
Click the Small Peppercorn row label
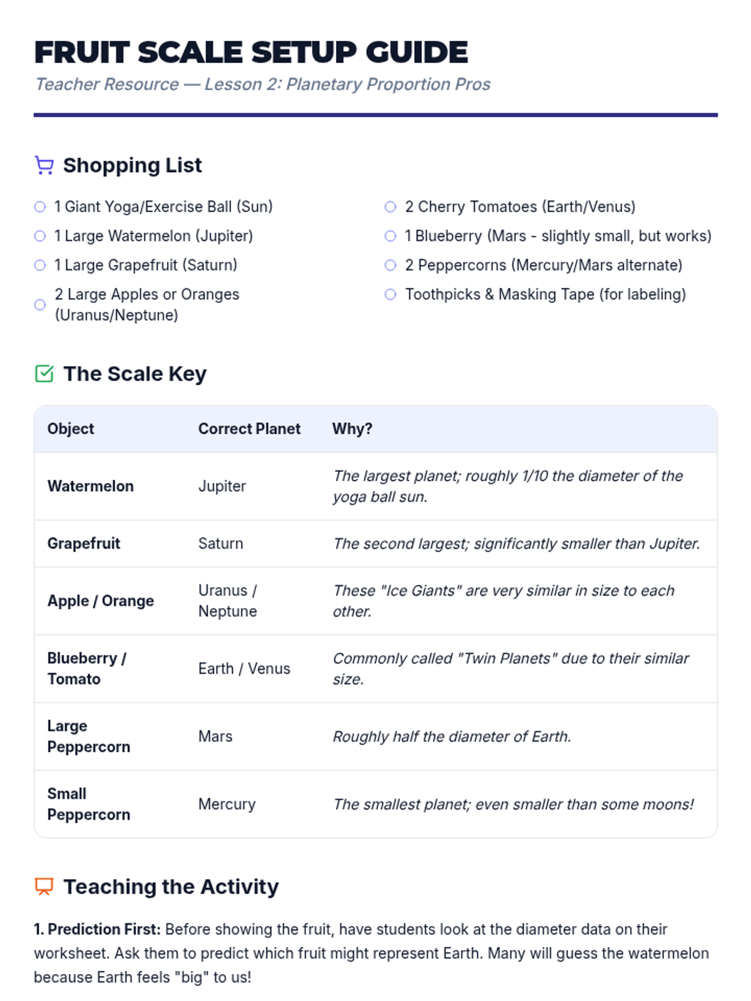click(x=89, y=805)
